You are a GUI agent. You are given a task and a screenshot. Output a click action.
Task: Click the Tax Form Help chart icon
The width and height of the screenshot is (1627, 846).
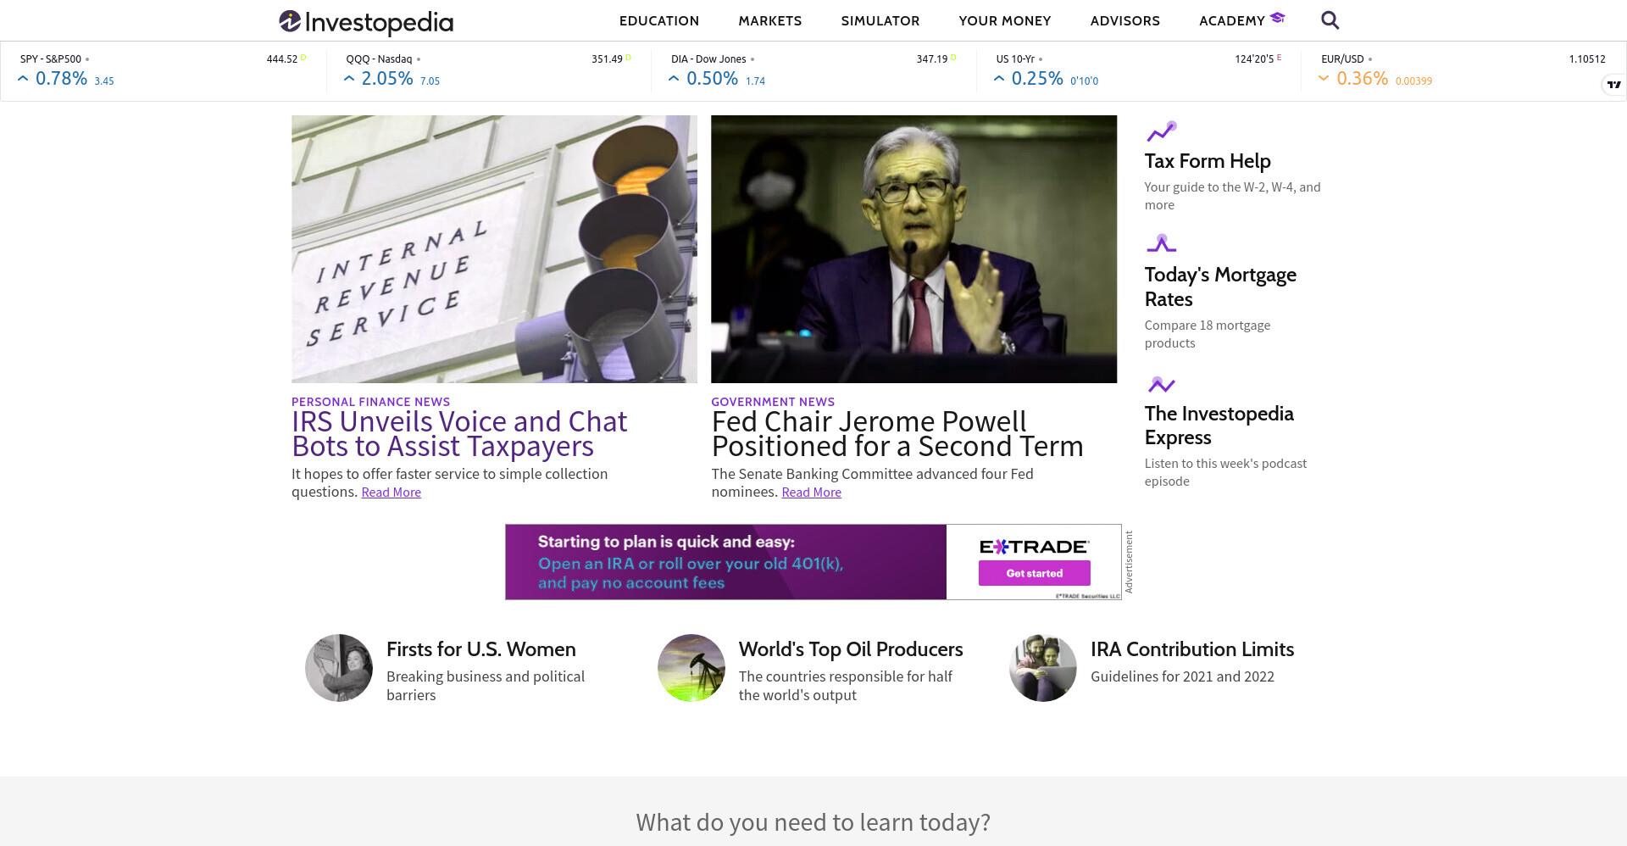pos(1161,131)
